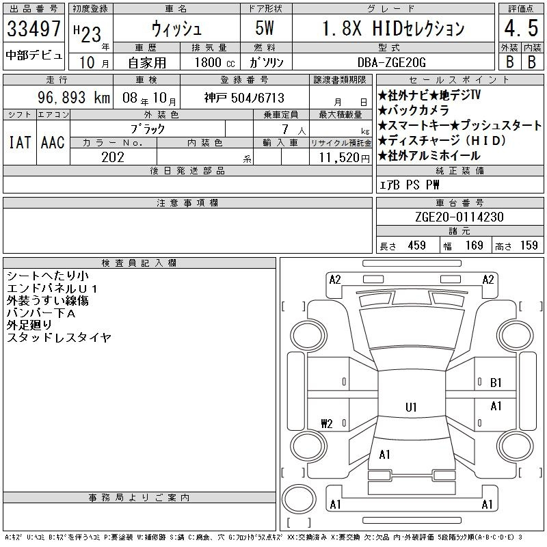Select the A1 mark on the rear hatch
Image resolution: width=547 pixels, height=547 pixels.
(x=384, y=455)
